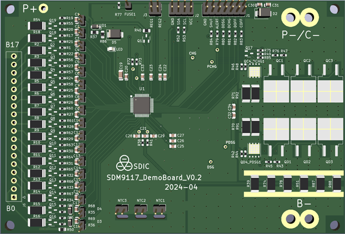Select the B- label text

(304, 204)
